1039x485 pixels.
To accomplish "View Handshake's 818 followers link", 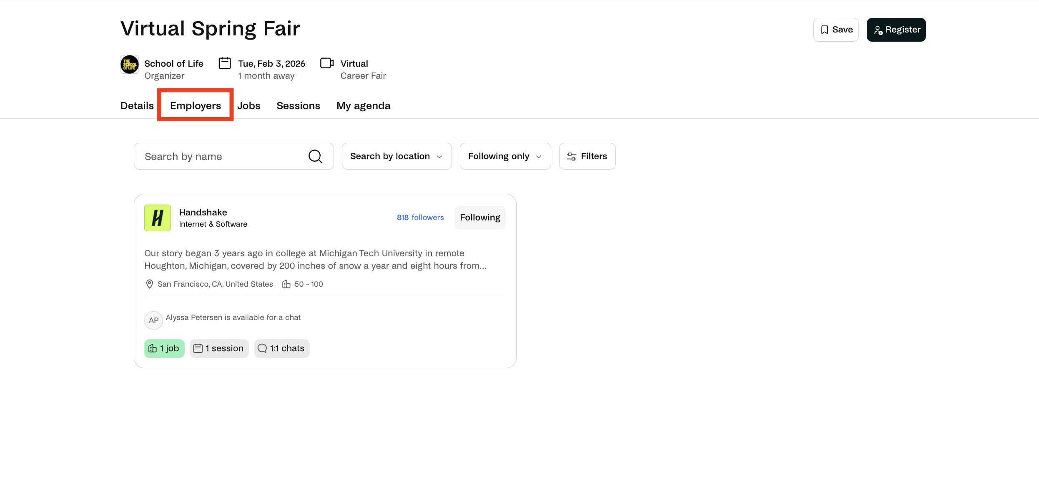I will (x=420, y=217).
